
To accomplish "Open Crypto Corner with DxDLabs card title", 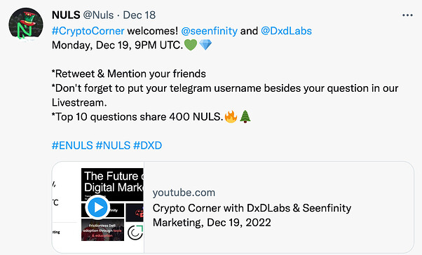I will tap(252, 215).
